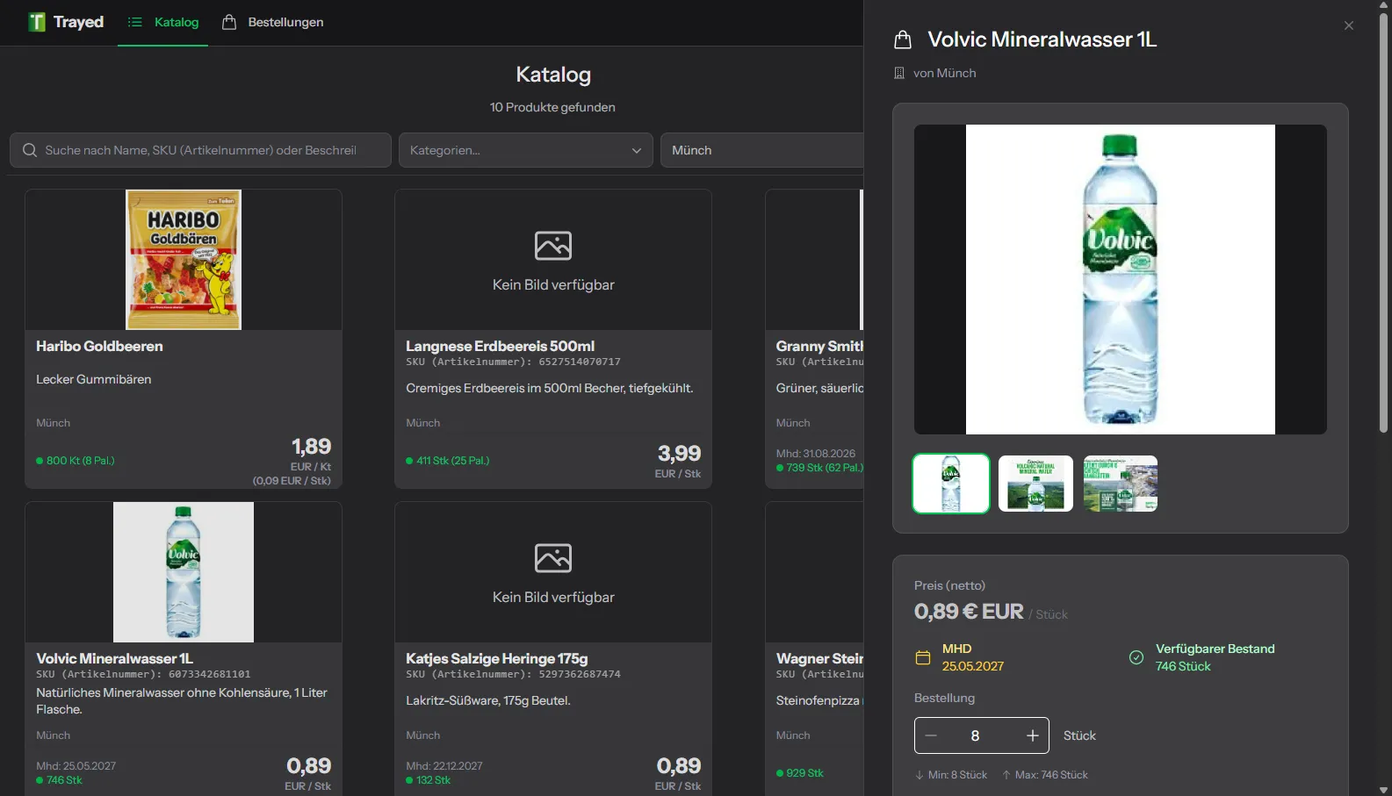The width and height of the screenshot is (1392, 796).
Task: Click the Max: 746 Stück up-arrow label
Action: [1045, 775]
